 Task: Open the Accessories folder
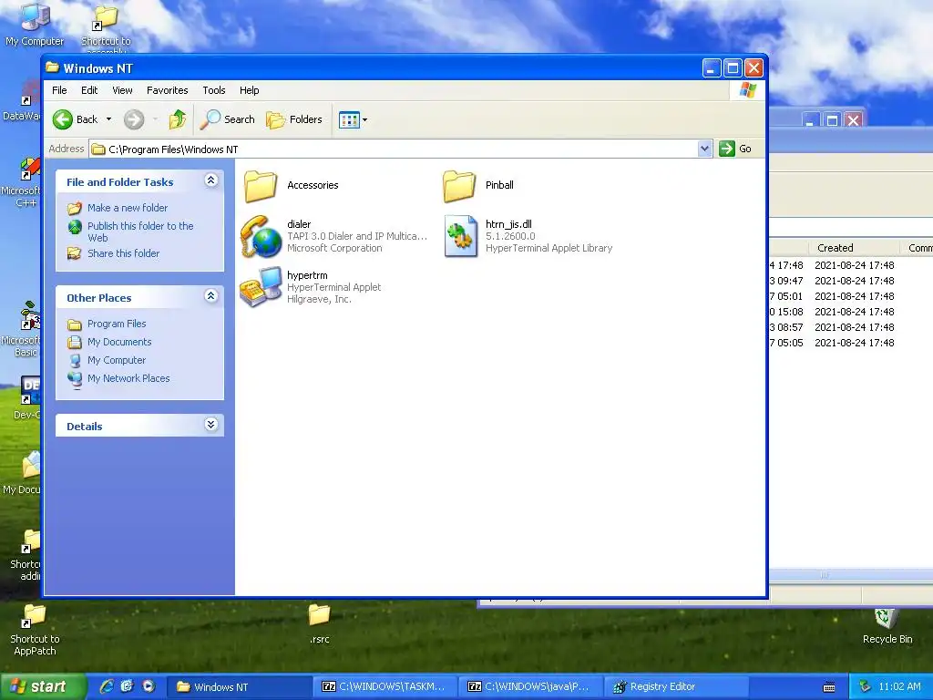(261, 186)
